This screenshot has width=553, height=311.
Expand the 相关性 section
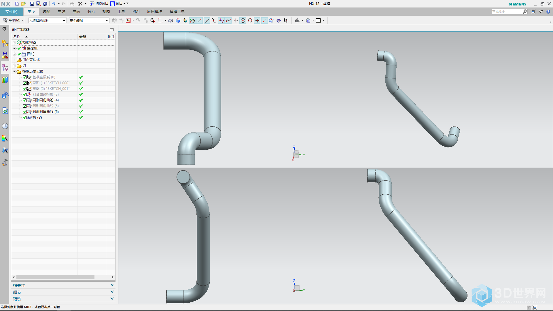[x=63, y=285]
